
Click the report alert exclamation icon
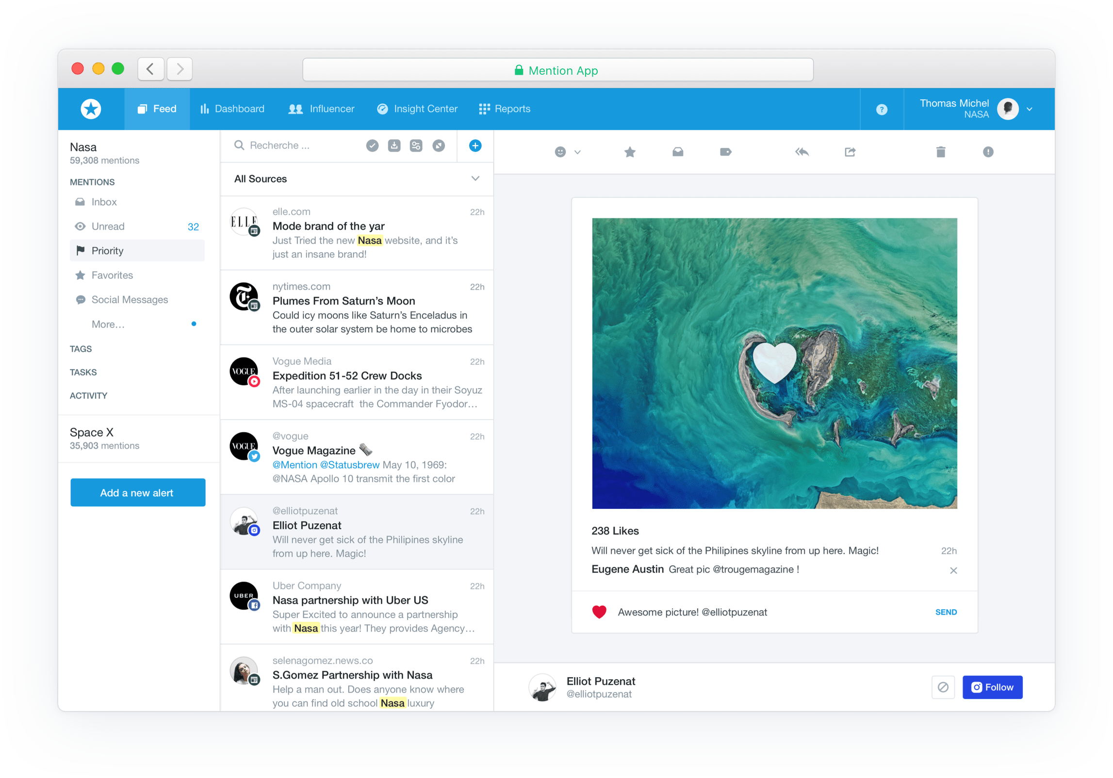point(988,152)
